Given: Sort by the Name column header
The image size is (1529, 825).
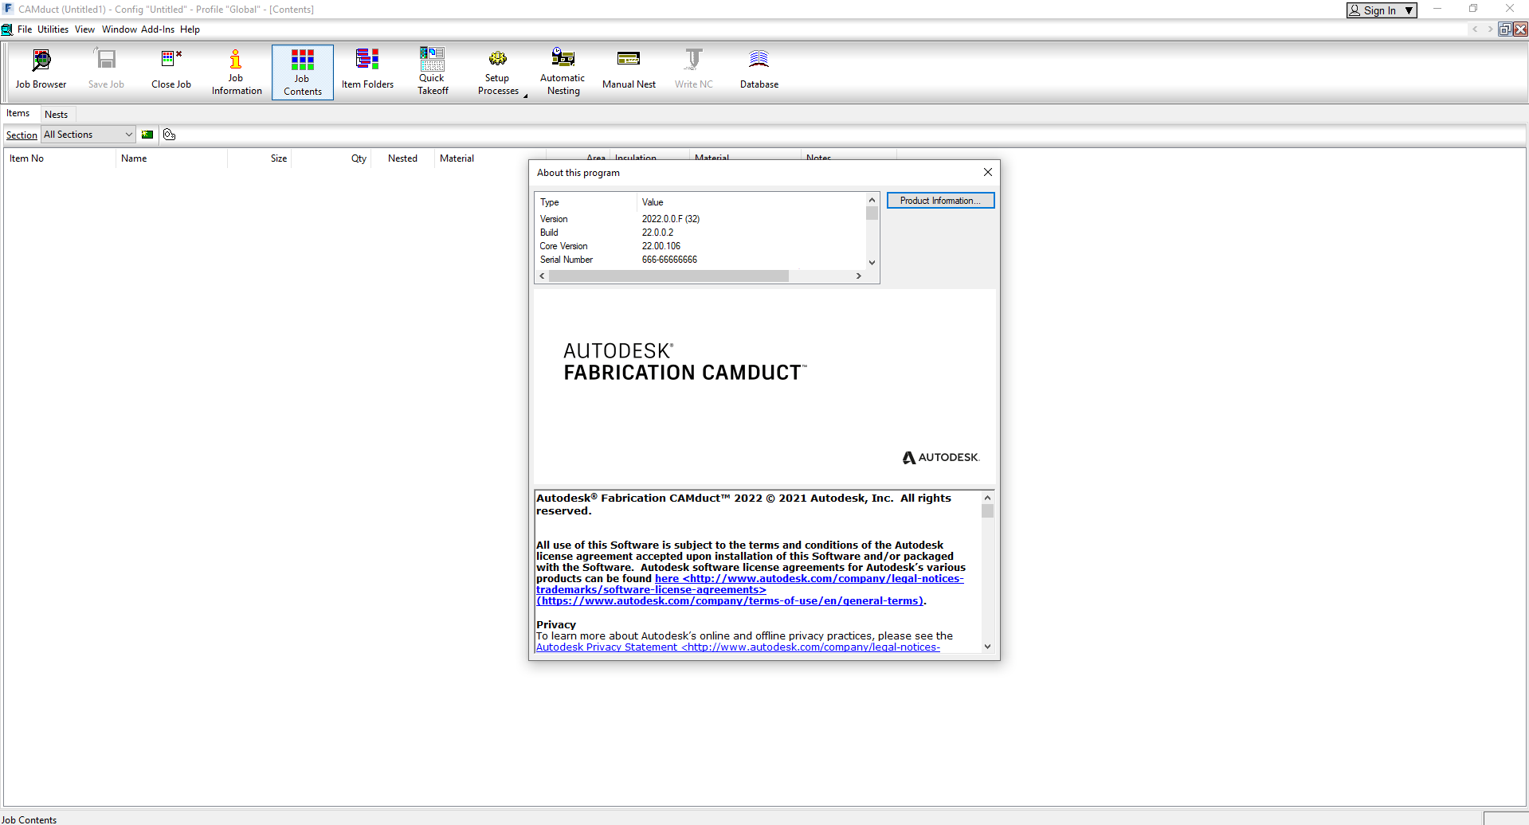Looking at the screenshot, I should pos(171,158).
